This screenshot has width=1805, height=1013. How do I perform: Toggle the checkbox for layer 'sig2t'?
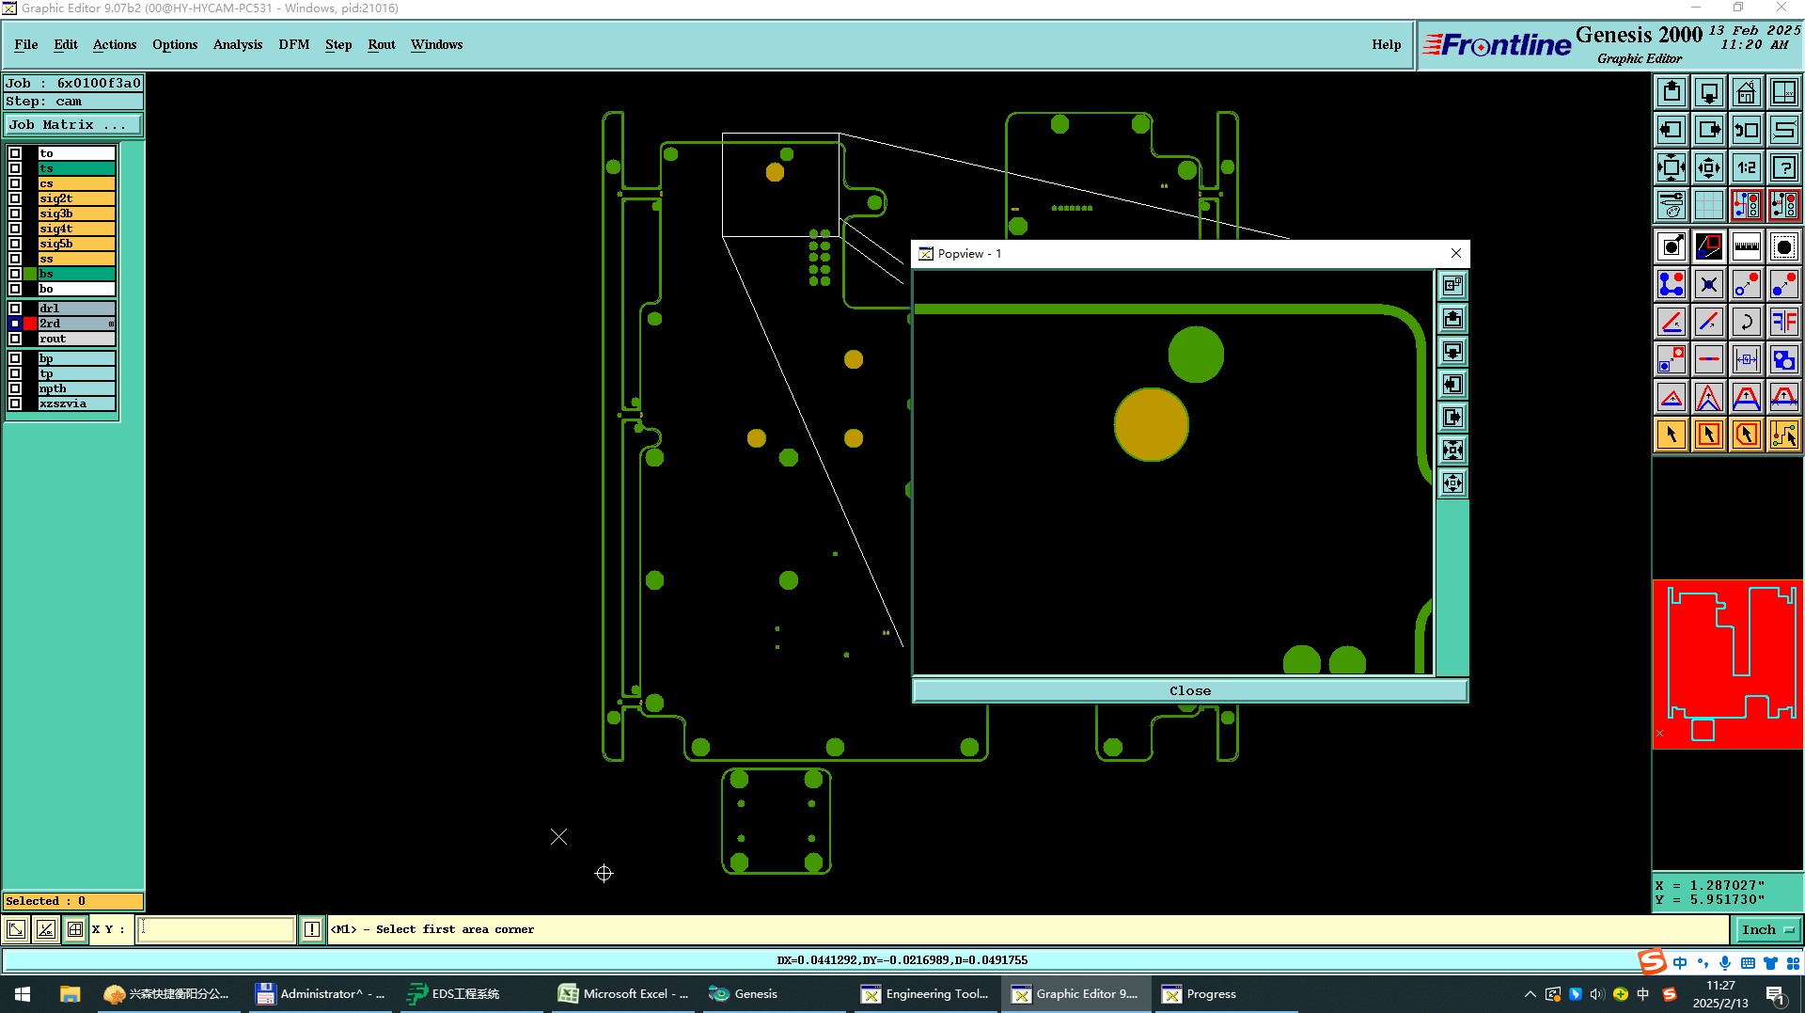click(15, 198)
